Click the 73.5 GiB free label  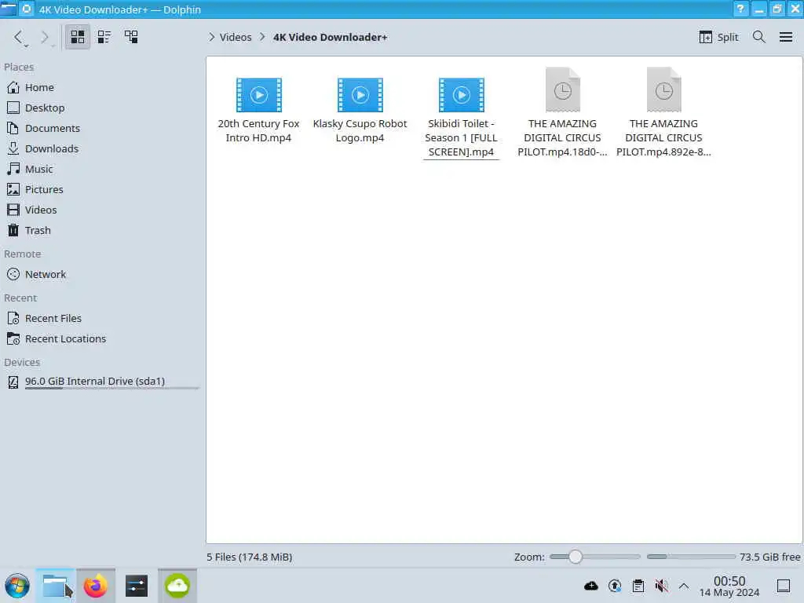coord(769,557)
